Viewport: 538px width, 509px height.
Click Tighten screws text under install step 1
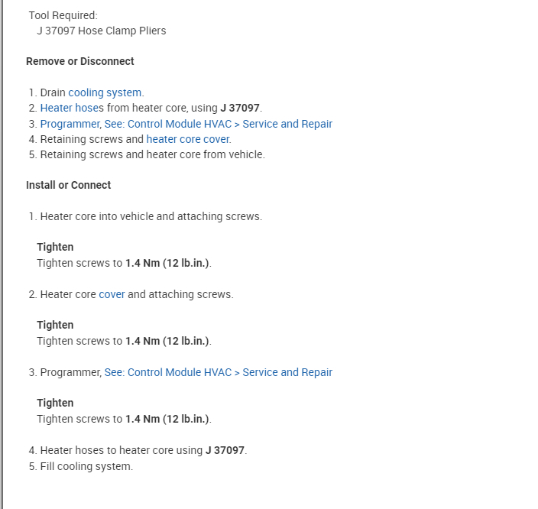point(79,263)
